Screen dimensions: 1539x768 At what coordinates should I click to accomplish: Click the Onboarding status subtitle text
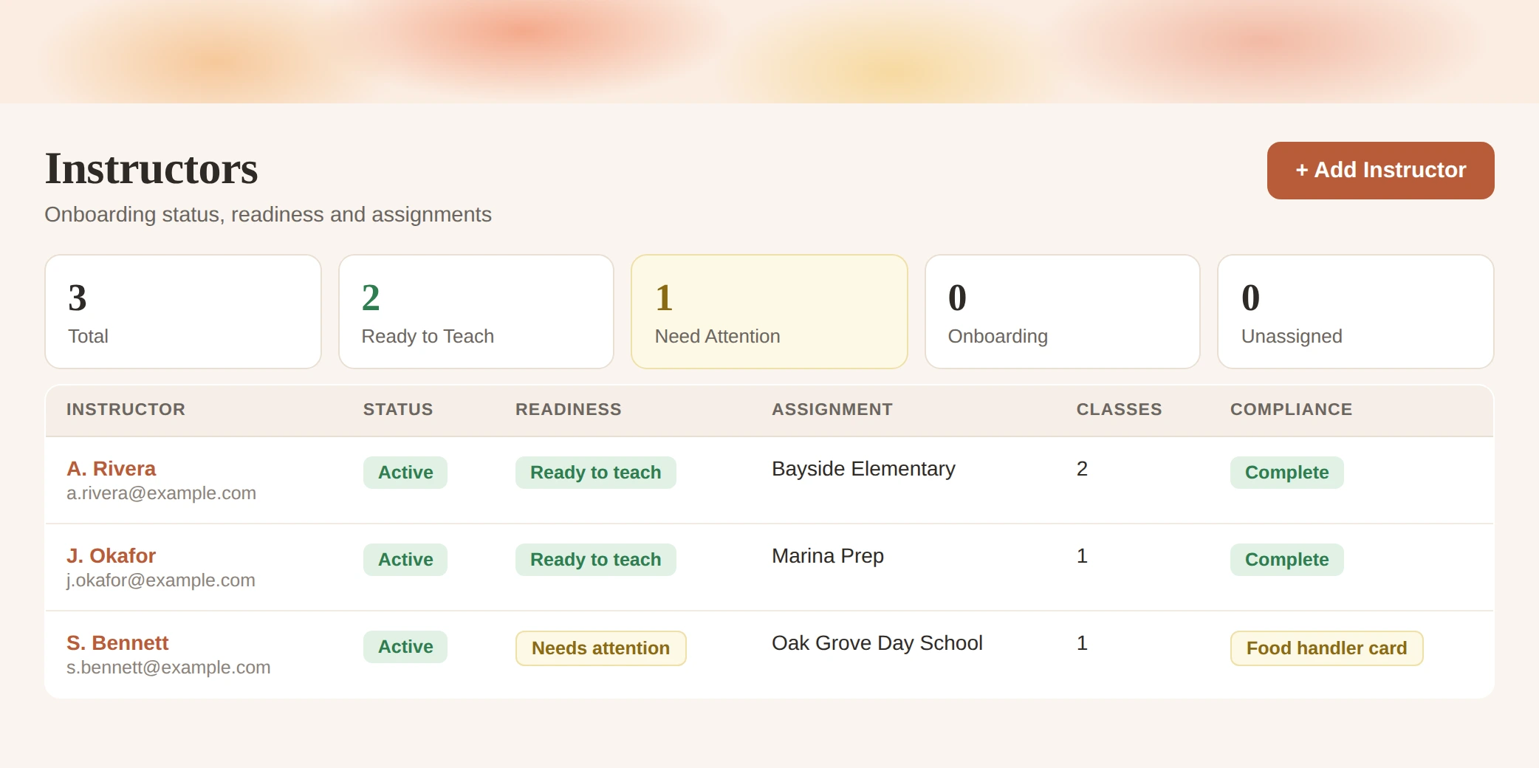coord(268,215)
